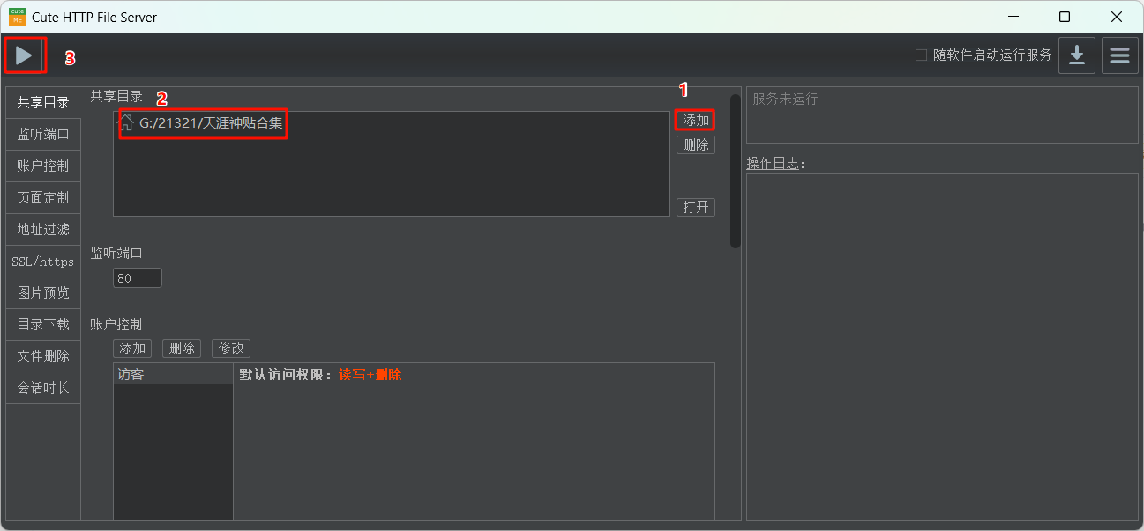Screen dimensions: 1144x531
Task: Select the 账户控制 sidebar tab
Action: [x=43, y=166]
